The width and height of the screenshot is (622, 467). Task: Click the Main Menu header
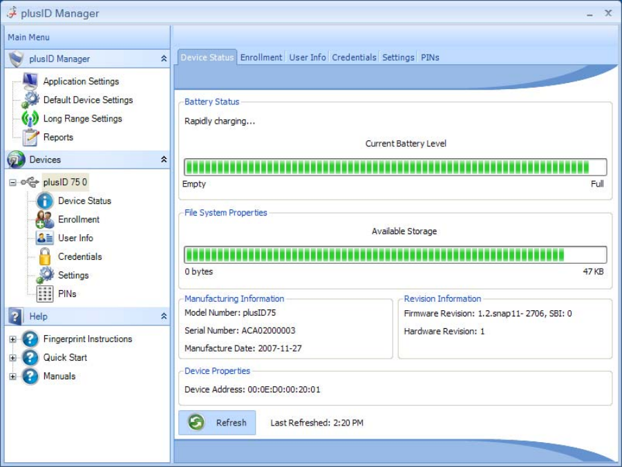[28, 37]
